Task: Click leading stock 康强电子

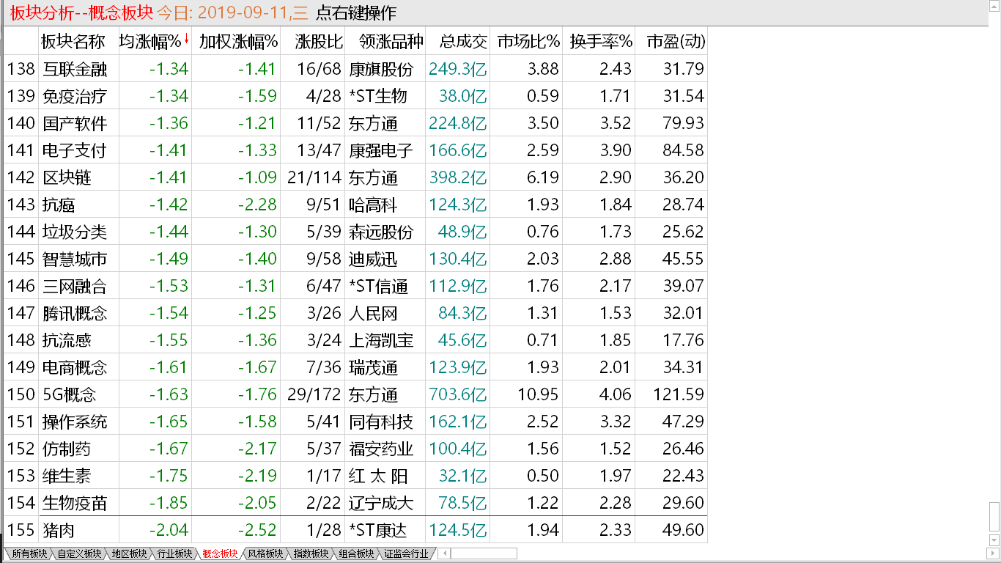Action: pos(381,150)
